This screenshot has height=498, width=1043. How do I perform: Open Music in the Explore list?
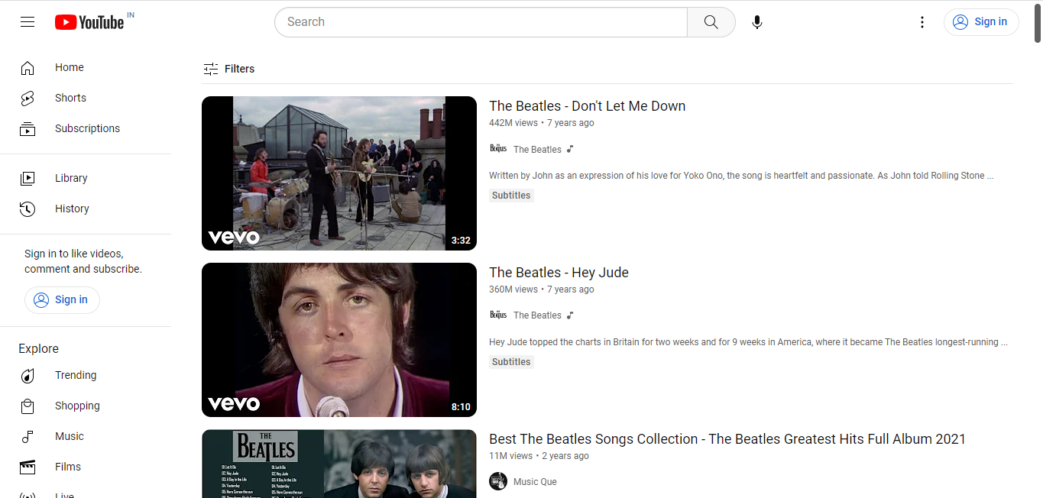69,436
